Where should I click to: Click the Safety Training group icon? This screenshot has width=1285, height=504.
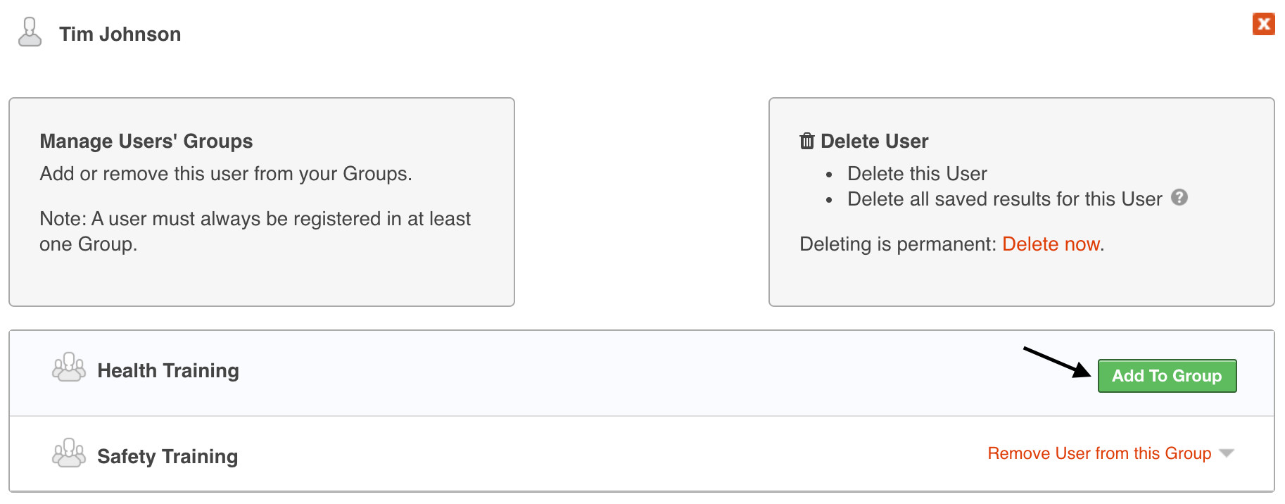69,453
